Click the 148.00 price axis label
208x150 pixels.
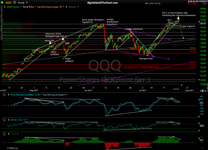pyautogui.click(x=203, y=9)
